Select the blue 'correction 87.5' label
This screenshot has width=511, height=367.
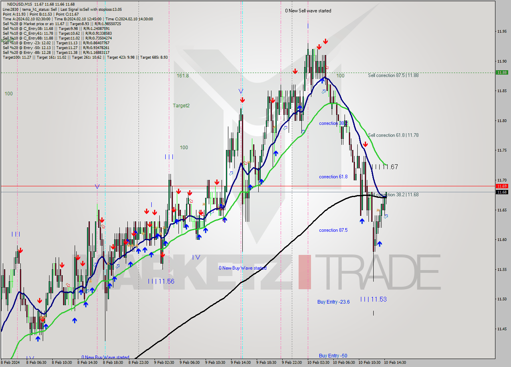pos(333,230)
